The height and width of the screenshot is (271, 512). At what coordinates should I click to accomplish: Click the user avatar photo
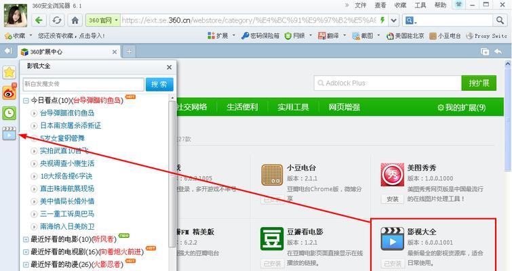click(x=16, y=16)
